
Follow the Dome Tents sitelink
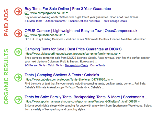point(98,65)
